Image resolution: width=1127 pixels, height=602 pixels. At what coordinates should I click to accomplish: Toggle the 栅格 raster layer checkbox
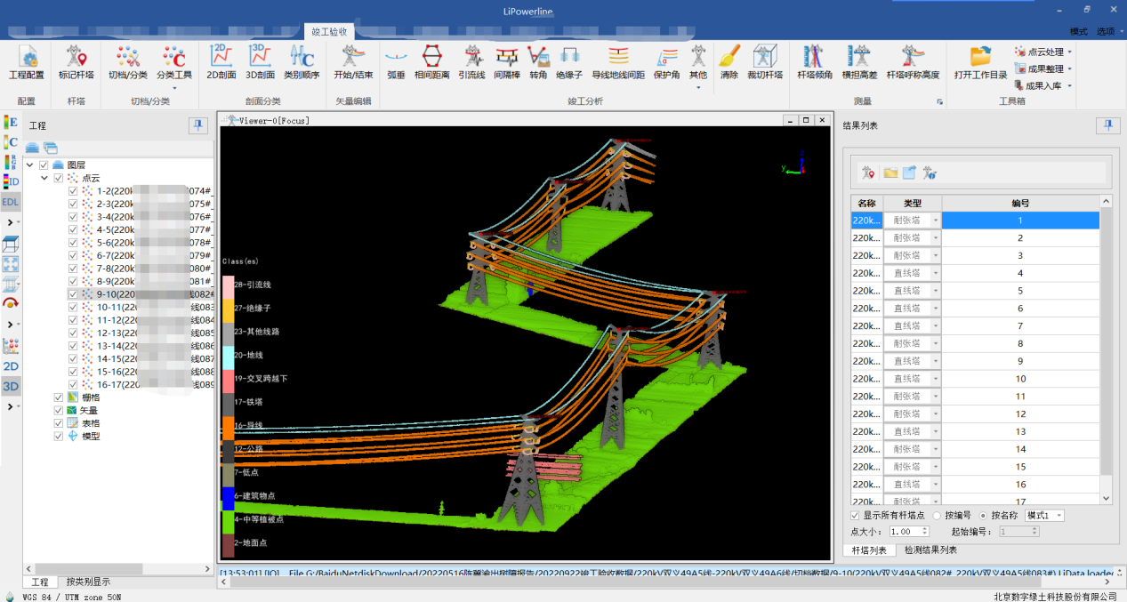(59, 397)
